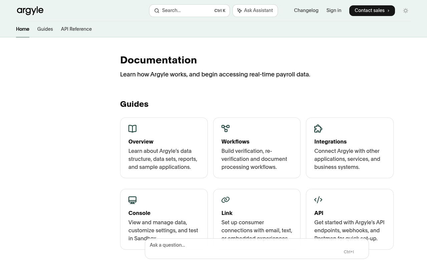
Task: Open the Home tab
Action: 23,29
